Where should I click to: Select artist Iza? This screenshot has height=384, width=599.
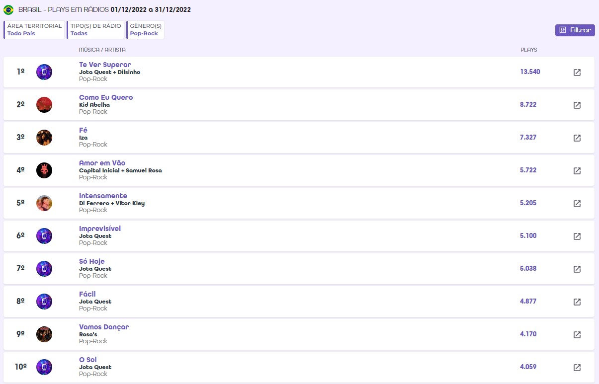[83, 138]
